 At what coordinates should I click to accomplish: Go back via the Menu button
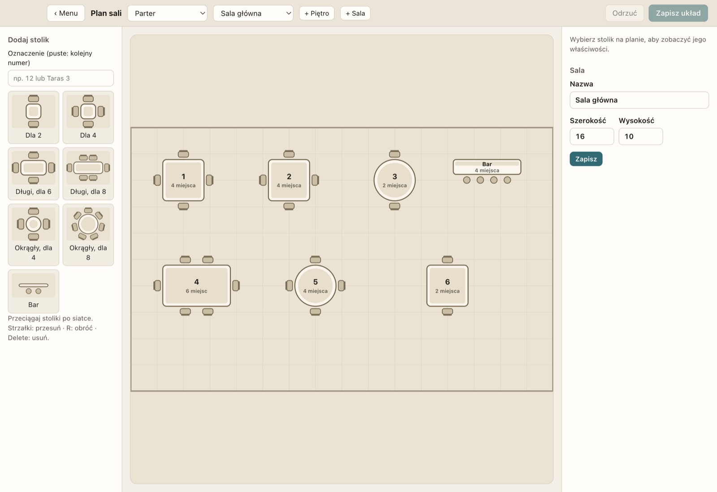[66, 13]
